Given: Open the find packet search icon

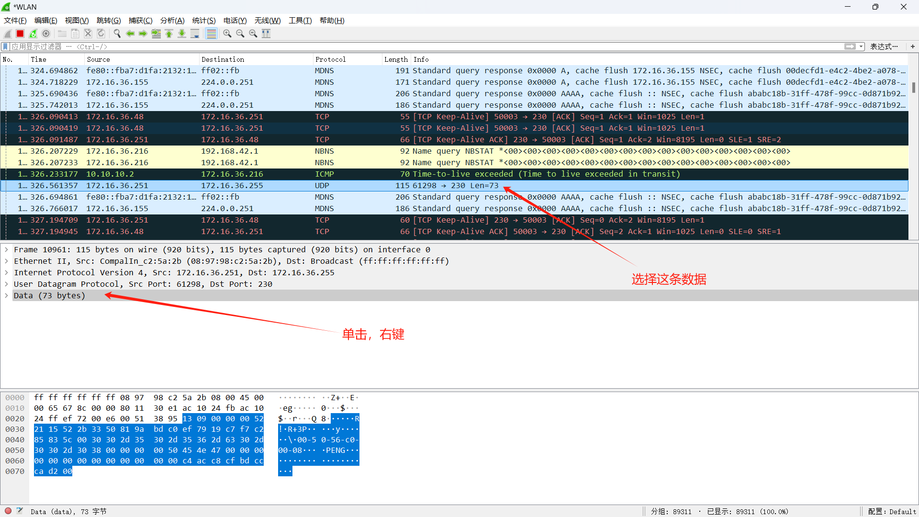Looking at the screenshot, I should pyautogui.click(x=117, y=34).
